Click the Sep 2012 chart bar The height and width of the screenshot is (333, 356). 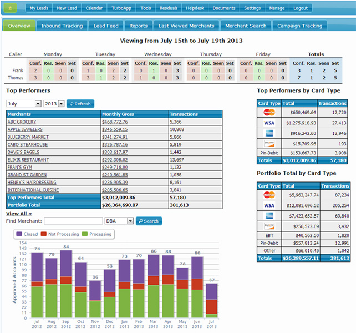(66, 284)
